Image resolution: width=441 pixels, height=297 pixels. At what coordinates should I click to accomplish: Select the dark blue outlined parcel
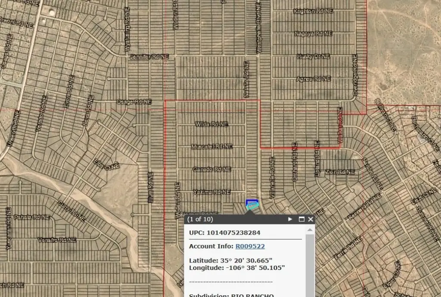(251, 201)
